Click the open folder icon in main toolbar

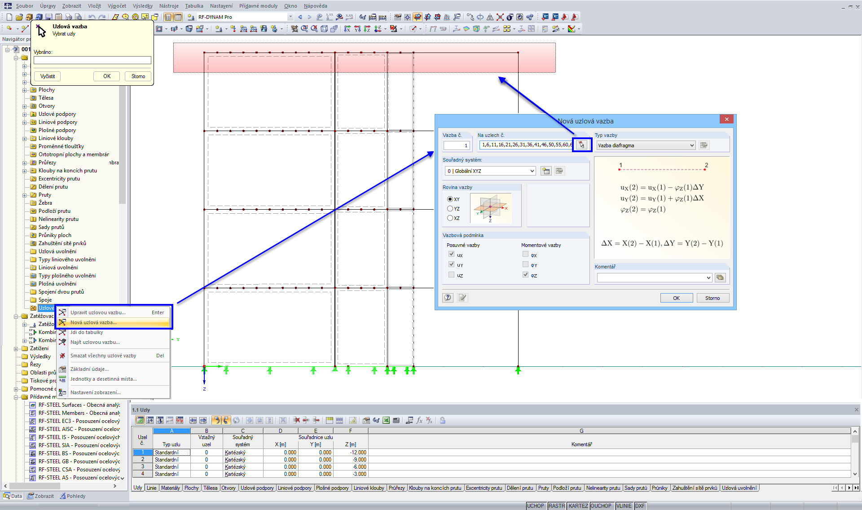[19, 17]
